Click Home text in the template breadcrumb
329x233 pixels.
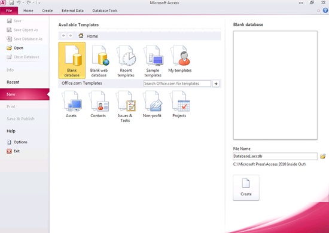pos(92,36)
